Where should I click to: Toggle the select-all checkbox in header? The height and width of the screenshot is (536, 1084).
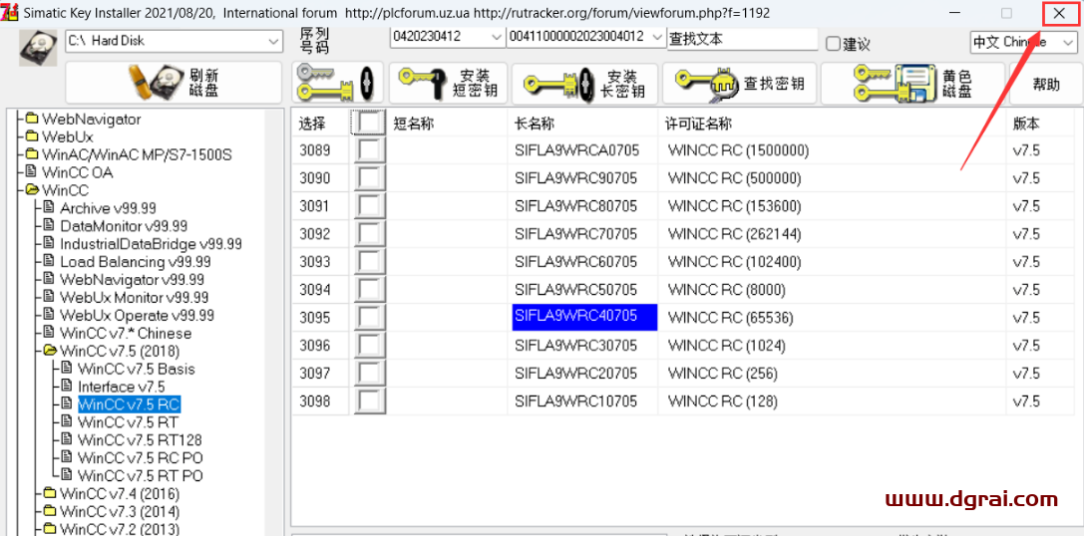[369, 124]
